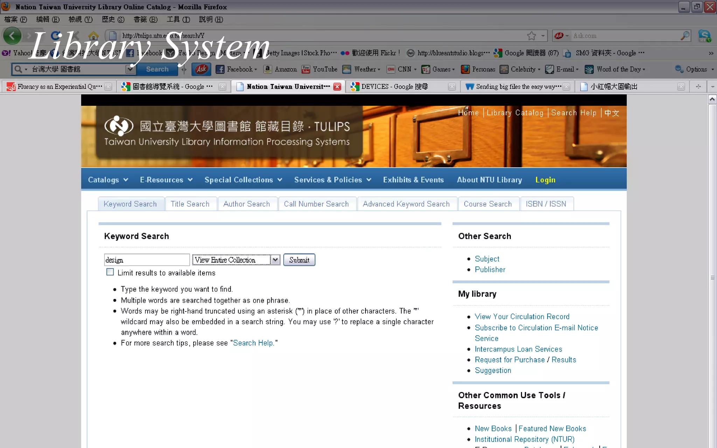
Task: Open a new tab with plus button
Action: (698, 86)
